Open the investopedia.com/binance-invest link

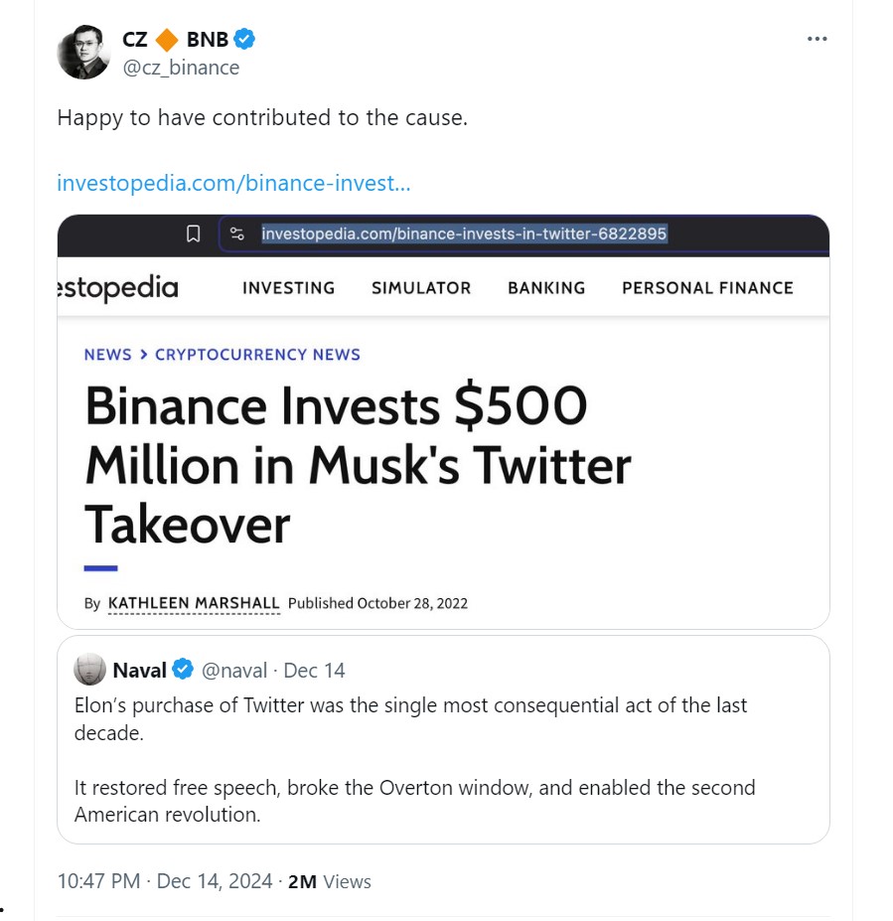(x=233, y=183)
